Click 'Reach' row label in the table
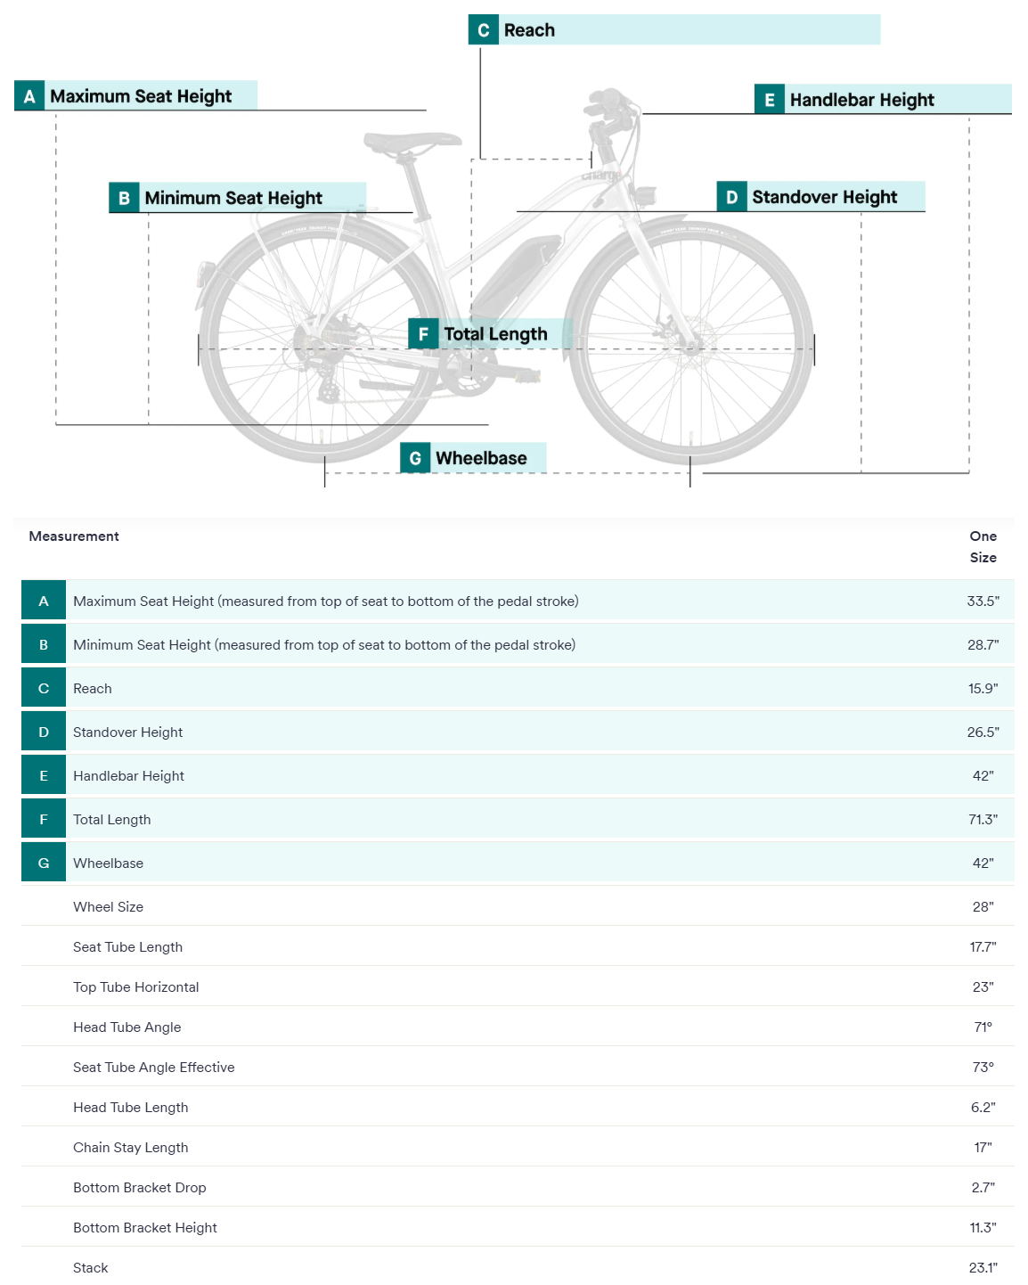 point(93,688)
